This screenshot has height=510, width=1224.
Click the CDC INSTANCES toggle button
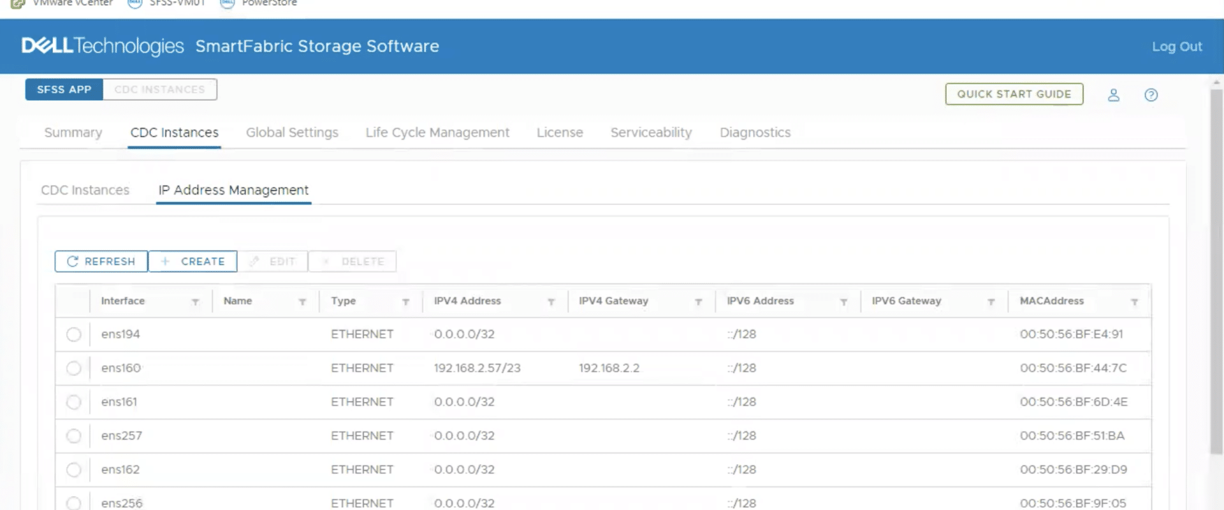click(x=159, y=89)
